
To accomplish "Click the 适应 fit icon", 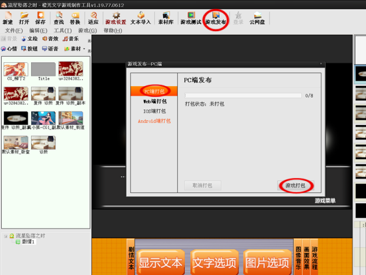I will [93, 18].
